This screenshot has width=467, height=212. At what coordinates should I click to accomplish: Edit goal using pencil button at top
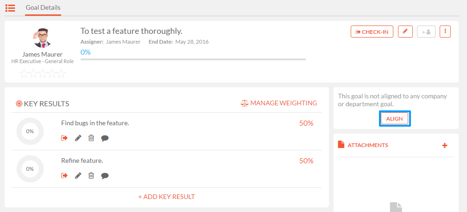[x=405, y=32]
